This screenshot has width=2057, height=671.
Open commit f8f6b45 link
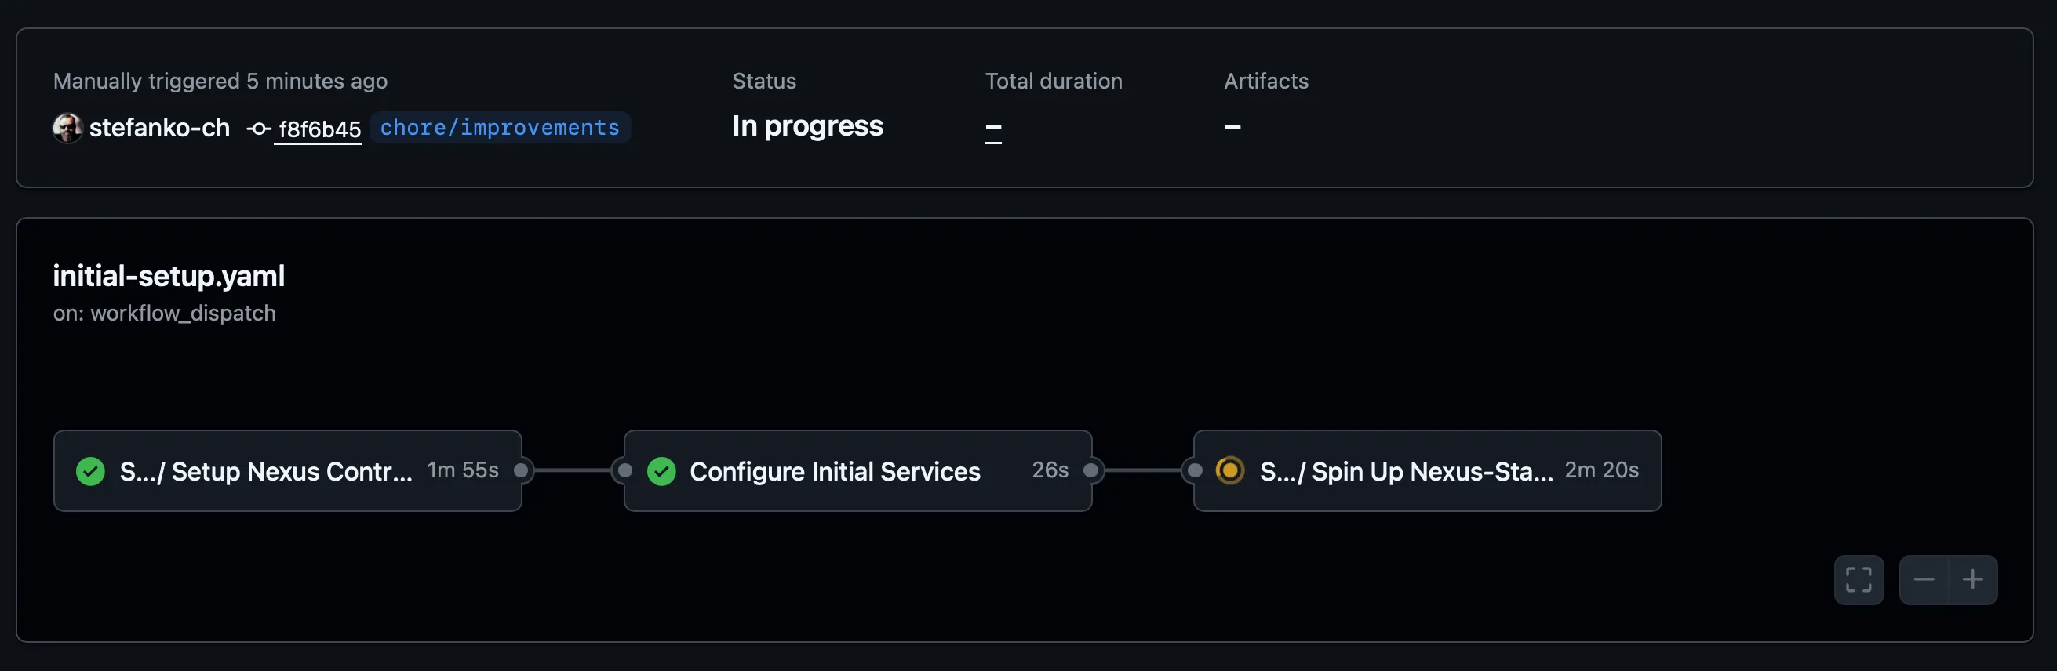(x=318, y=128)
